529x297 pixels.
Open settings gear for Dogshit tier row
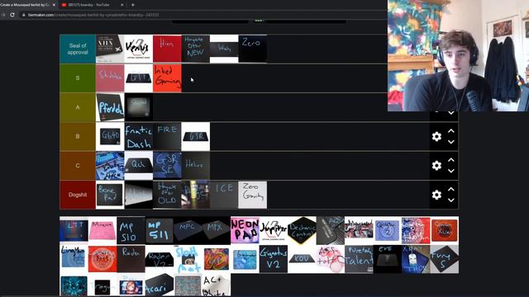pyautogui.click(x=436, y=195)
